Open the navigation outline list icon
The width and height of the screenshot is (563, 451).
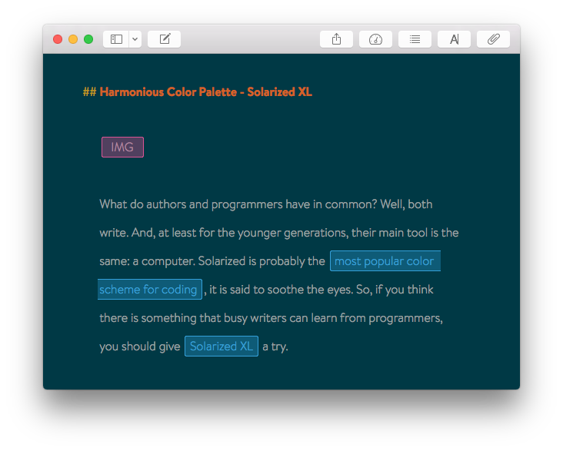[415, 39]
